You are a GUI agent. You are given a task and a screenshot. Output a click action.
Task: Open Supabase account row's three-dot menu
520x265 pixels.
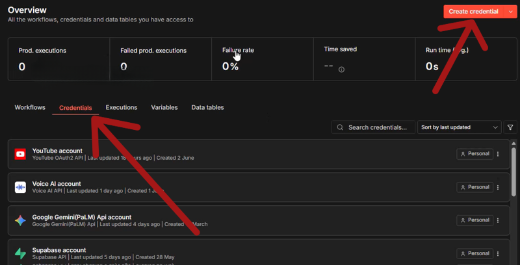coord(498,253)
